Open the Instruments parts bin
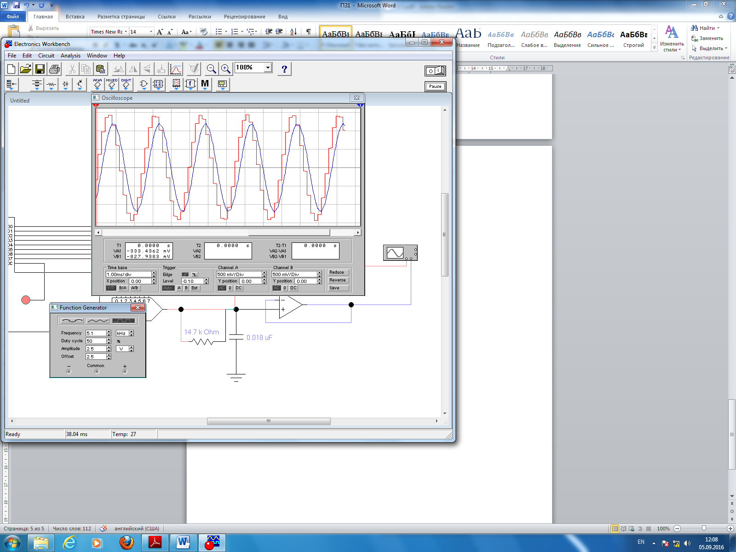The height and width of the screenshot is (552, 736). tap(222, 84)
